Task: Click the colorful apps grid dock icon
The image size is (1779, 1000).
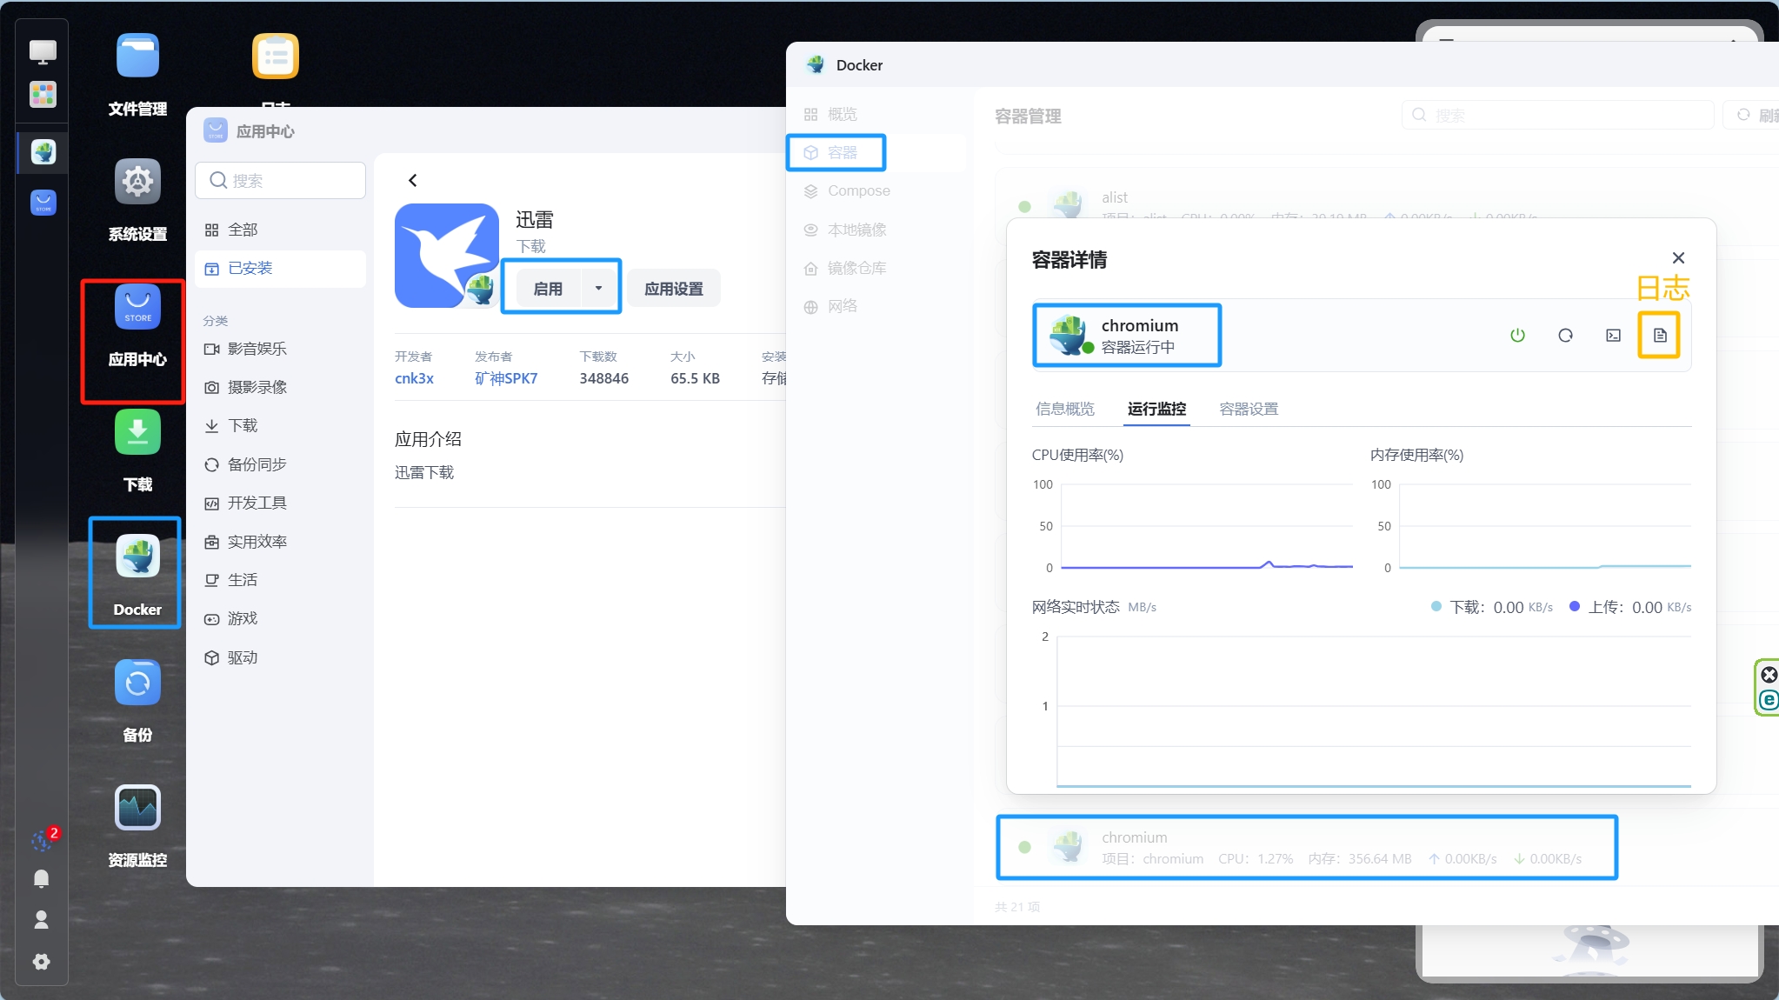Action: click(43, 94)
